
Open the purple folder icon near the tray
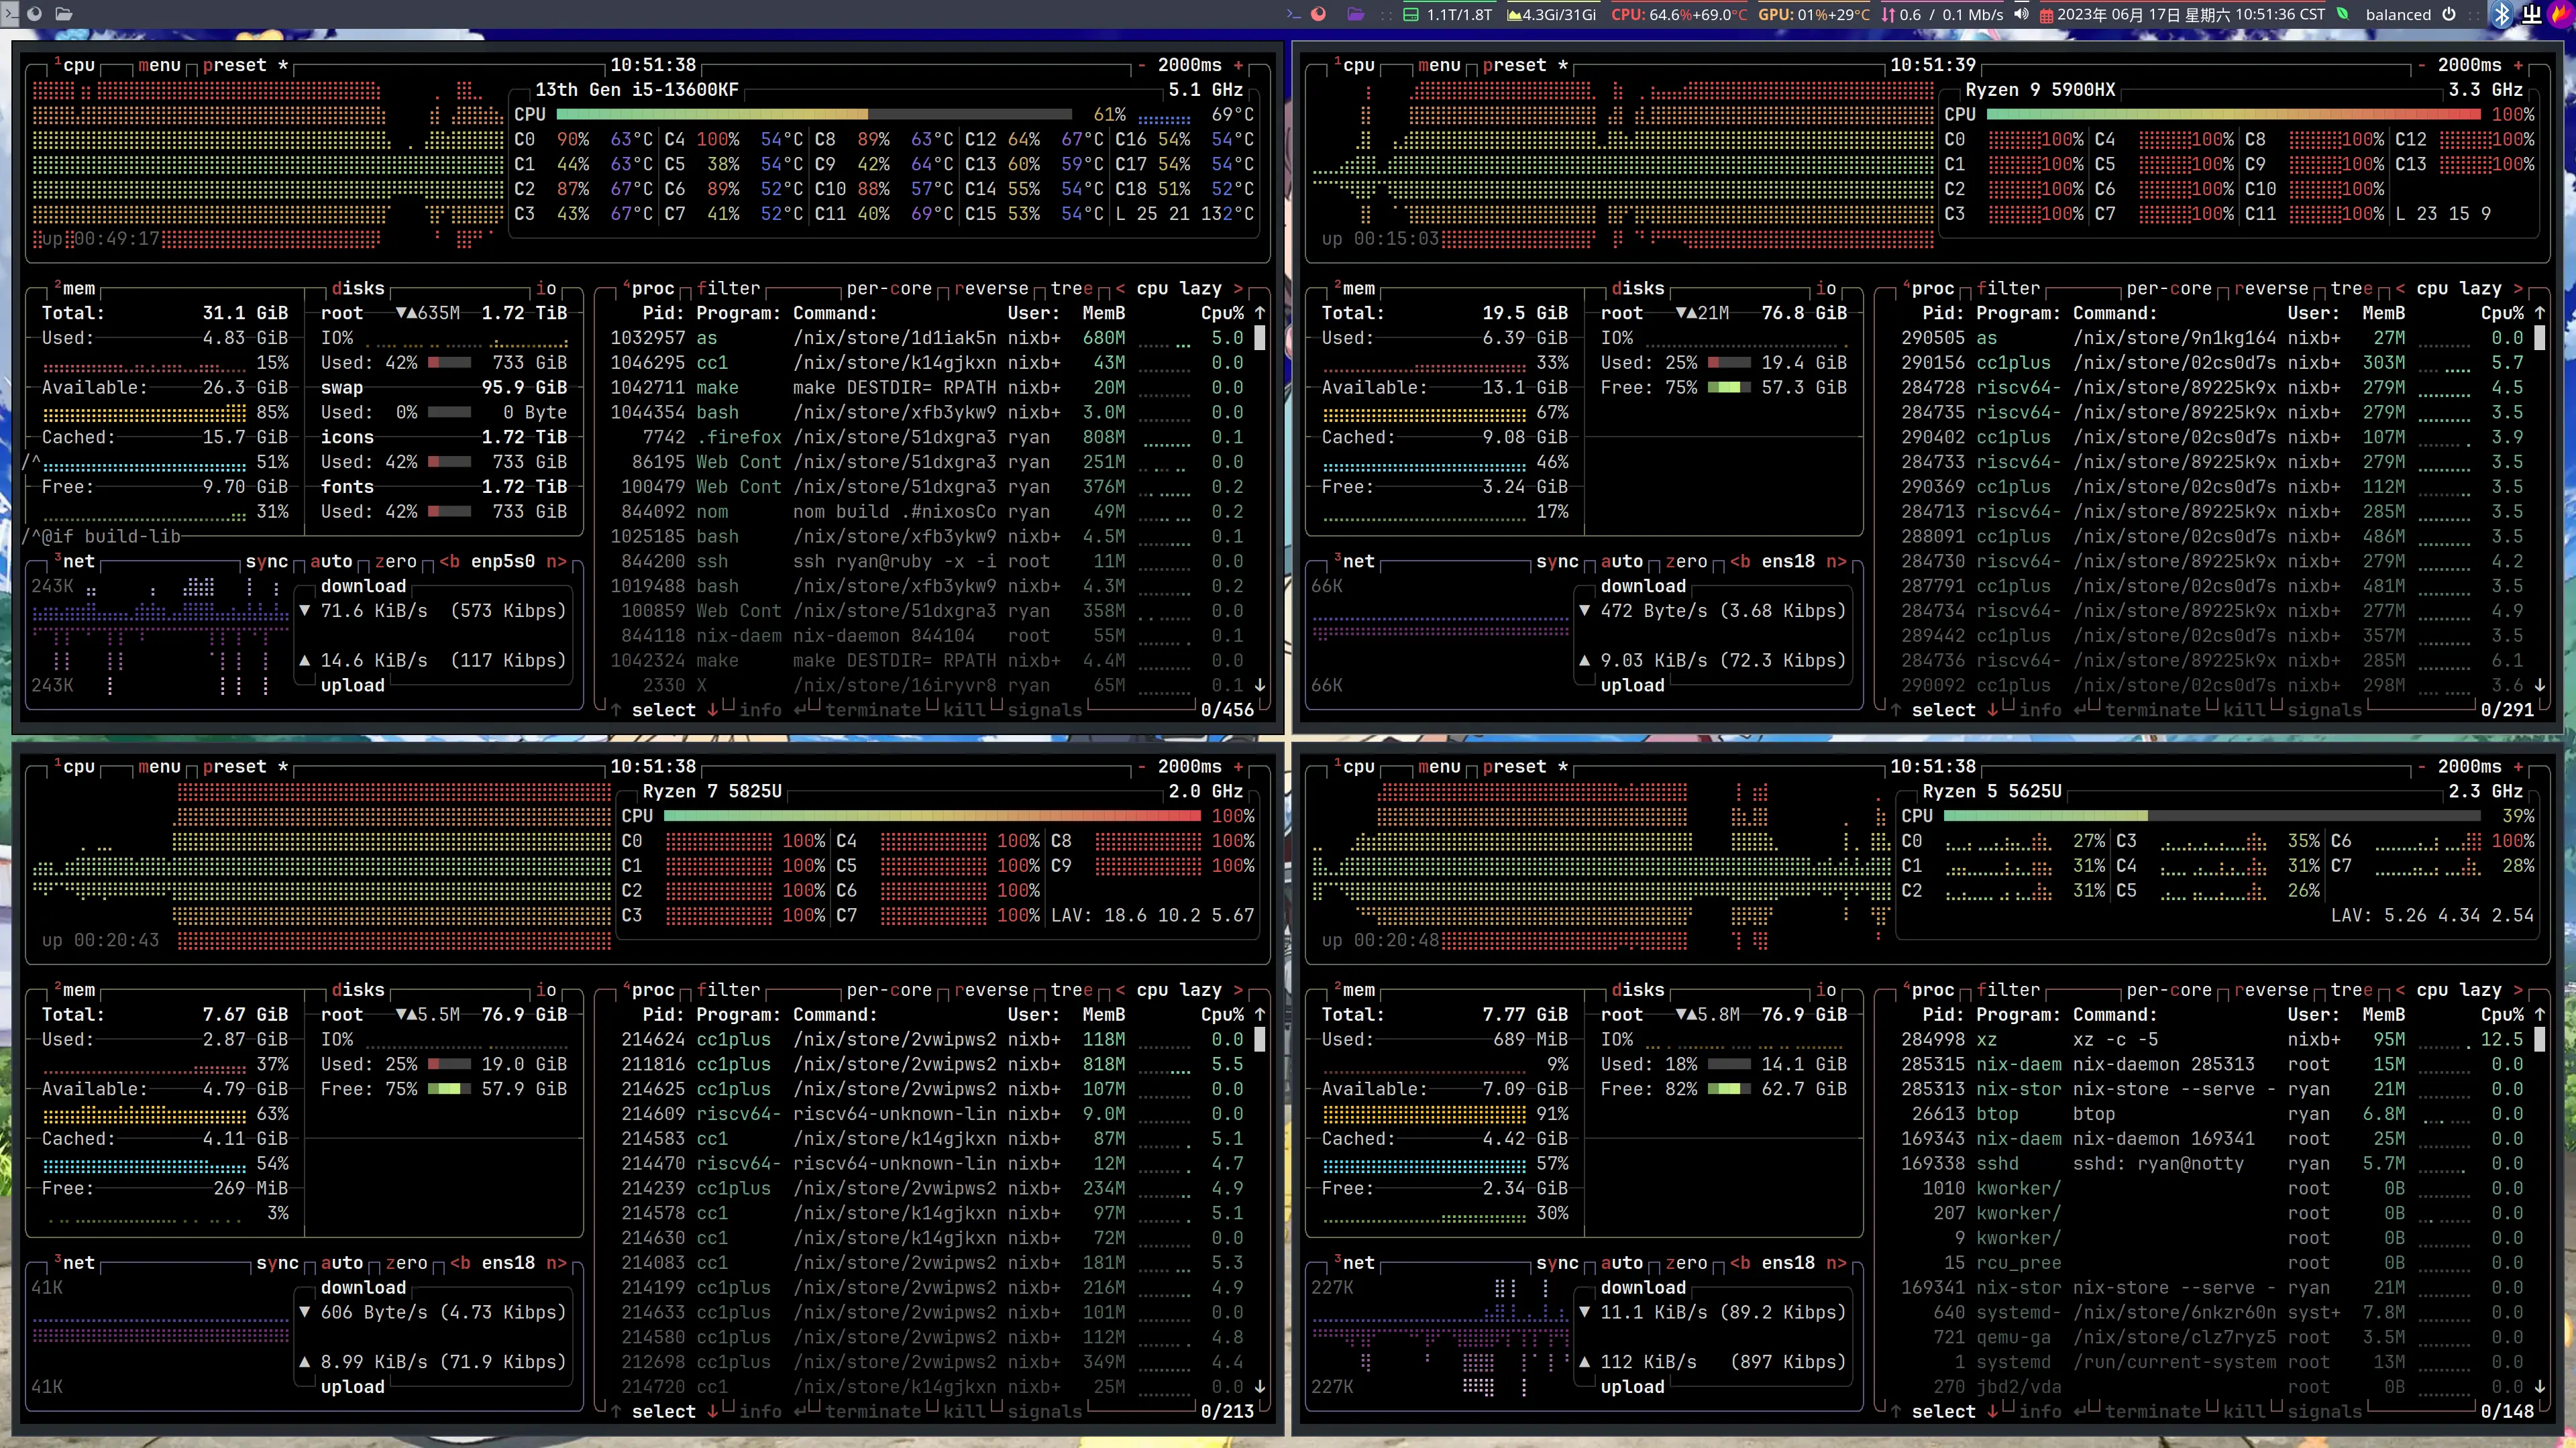[x=1355, y=14]
